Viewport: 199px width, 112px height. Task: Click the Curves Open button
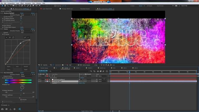9,66
